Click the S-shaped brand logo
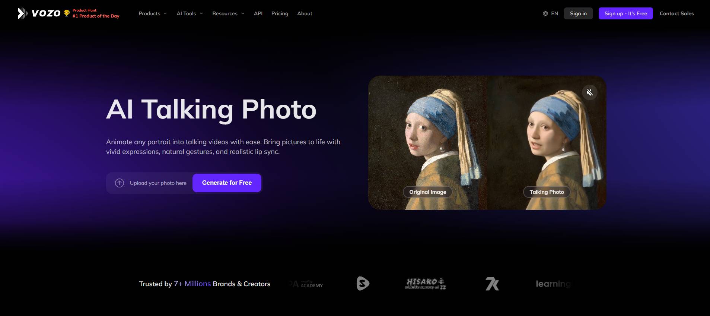710x316 pixels. tap(363, 284)
